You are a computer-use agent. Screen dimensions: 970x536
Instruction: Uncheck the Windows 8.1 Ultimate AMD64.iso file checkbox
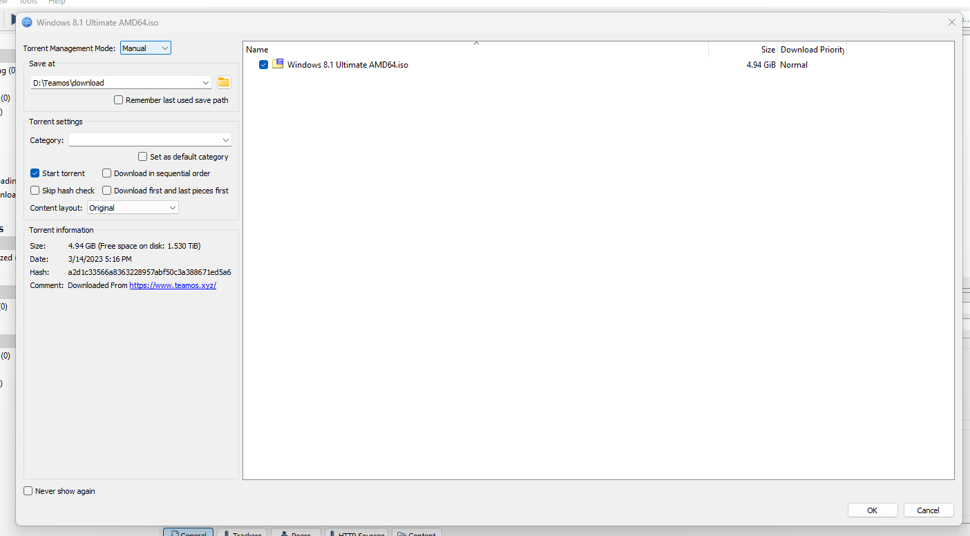263,65
